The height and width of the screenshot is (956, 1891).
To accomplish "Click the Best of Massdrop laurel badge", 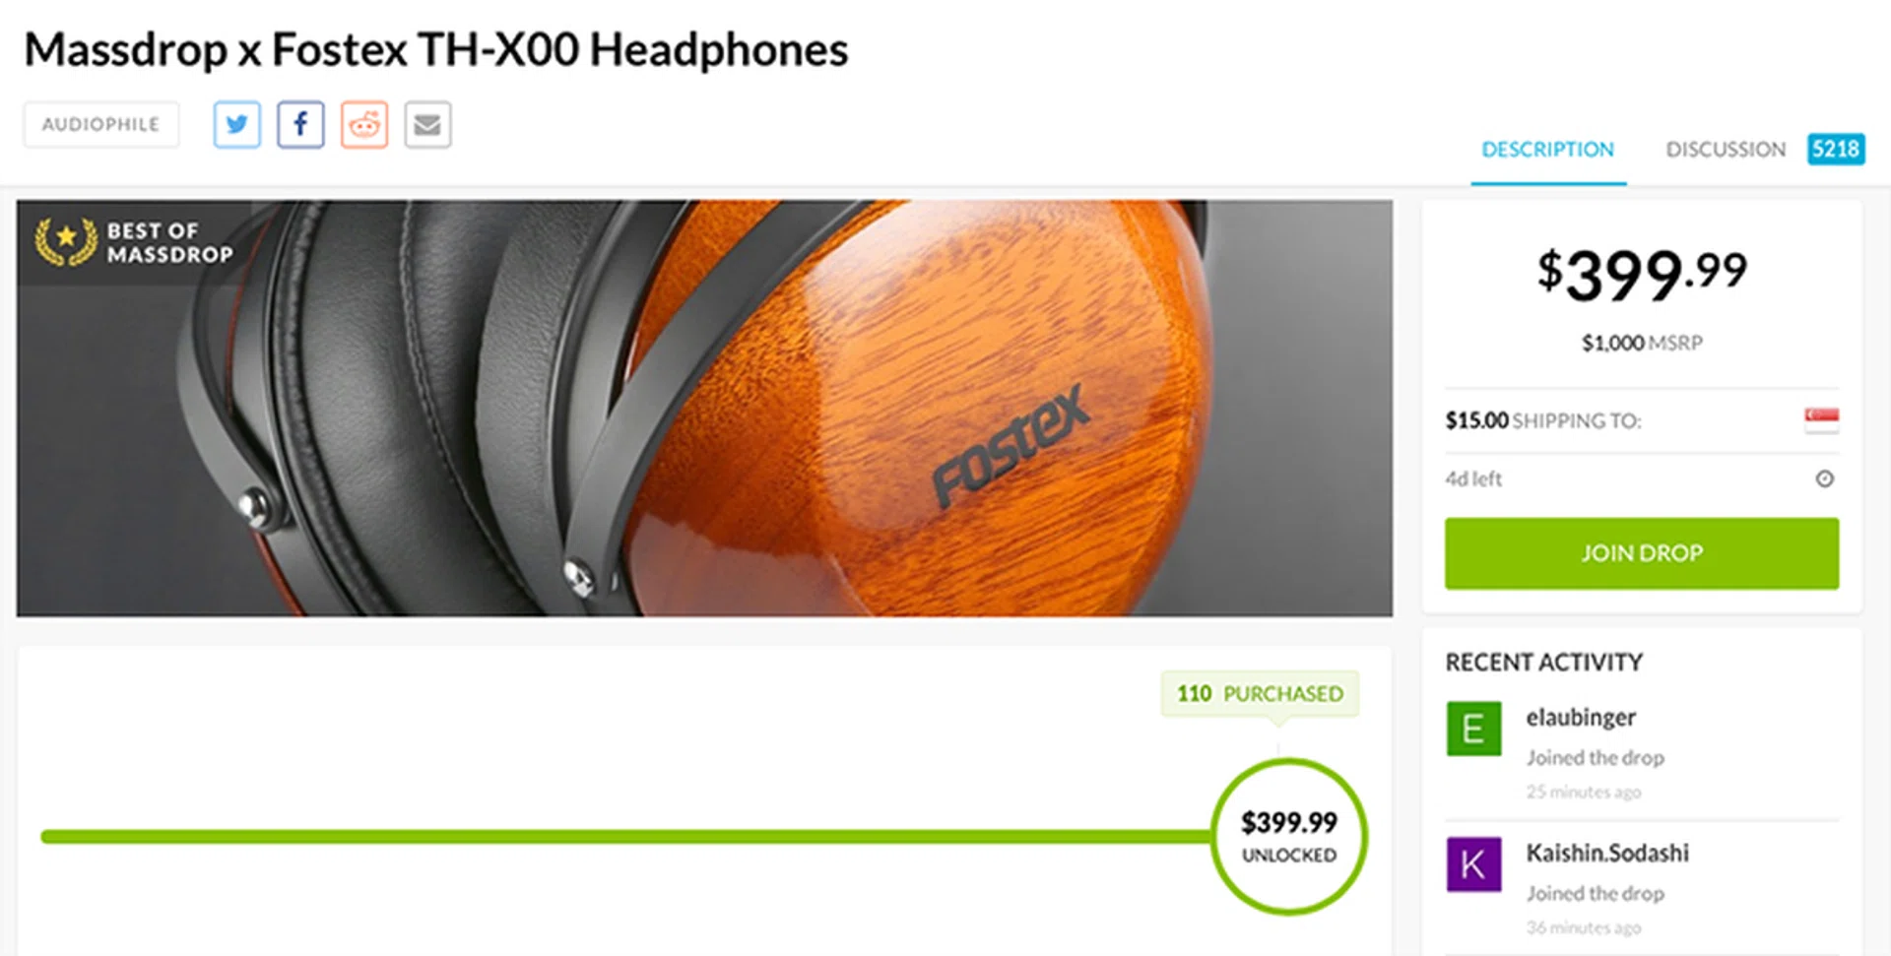I will (66, 241).
